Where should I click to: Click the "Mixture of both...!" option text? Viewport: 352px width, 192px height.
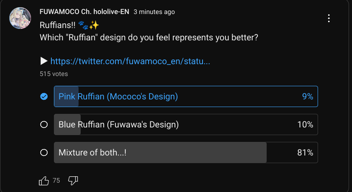click(93, 153)
